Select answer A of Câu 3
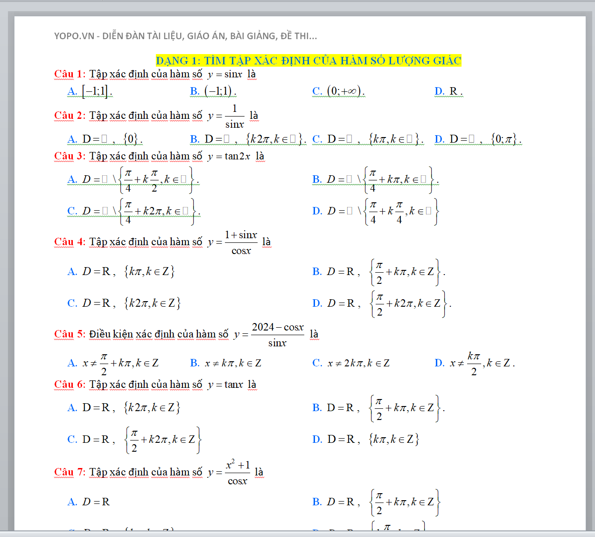595x537 pixels. coord(133,179)
